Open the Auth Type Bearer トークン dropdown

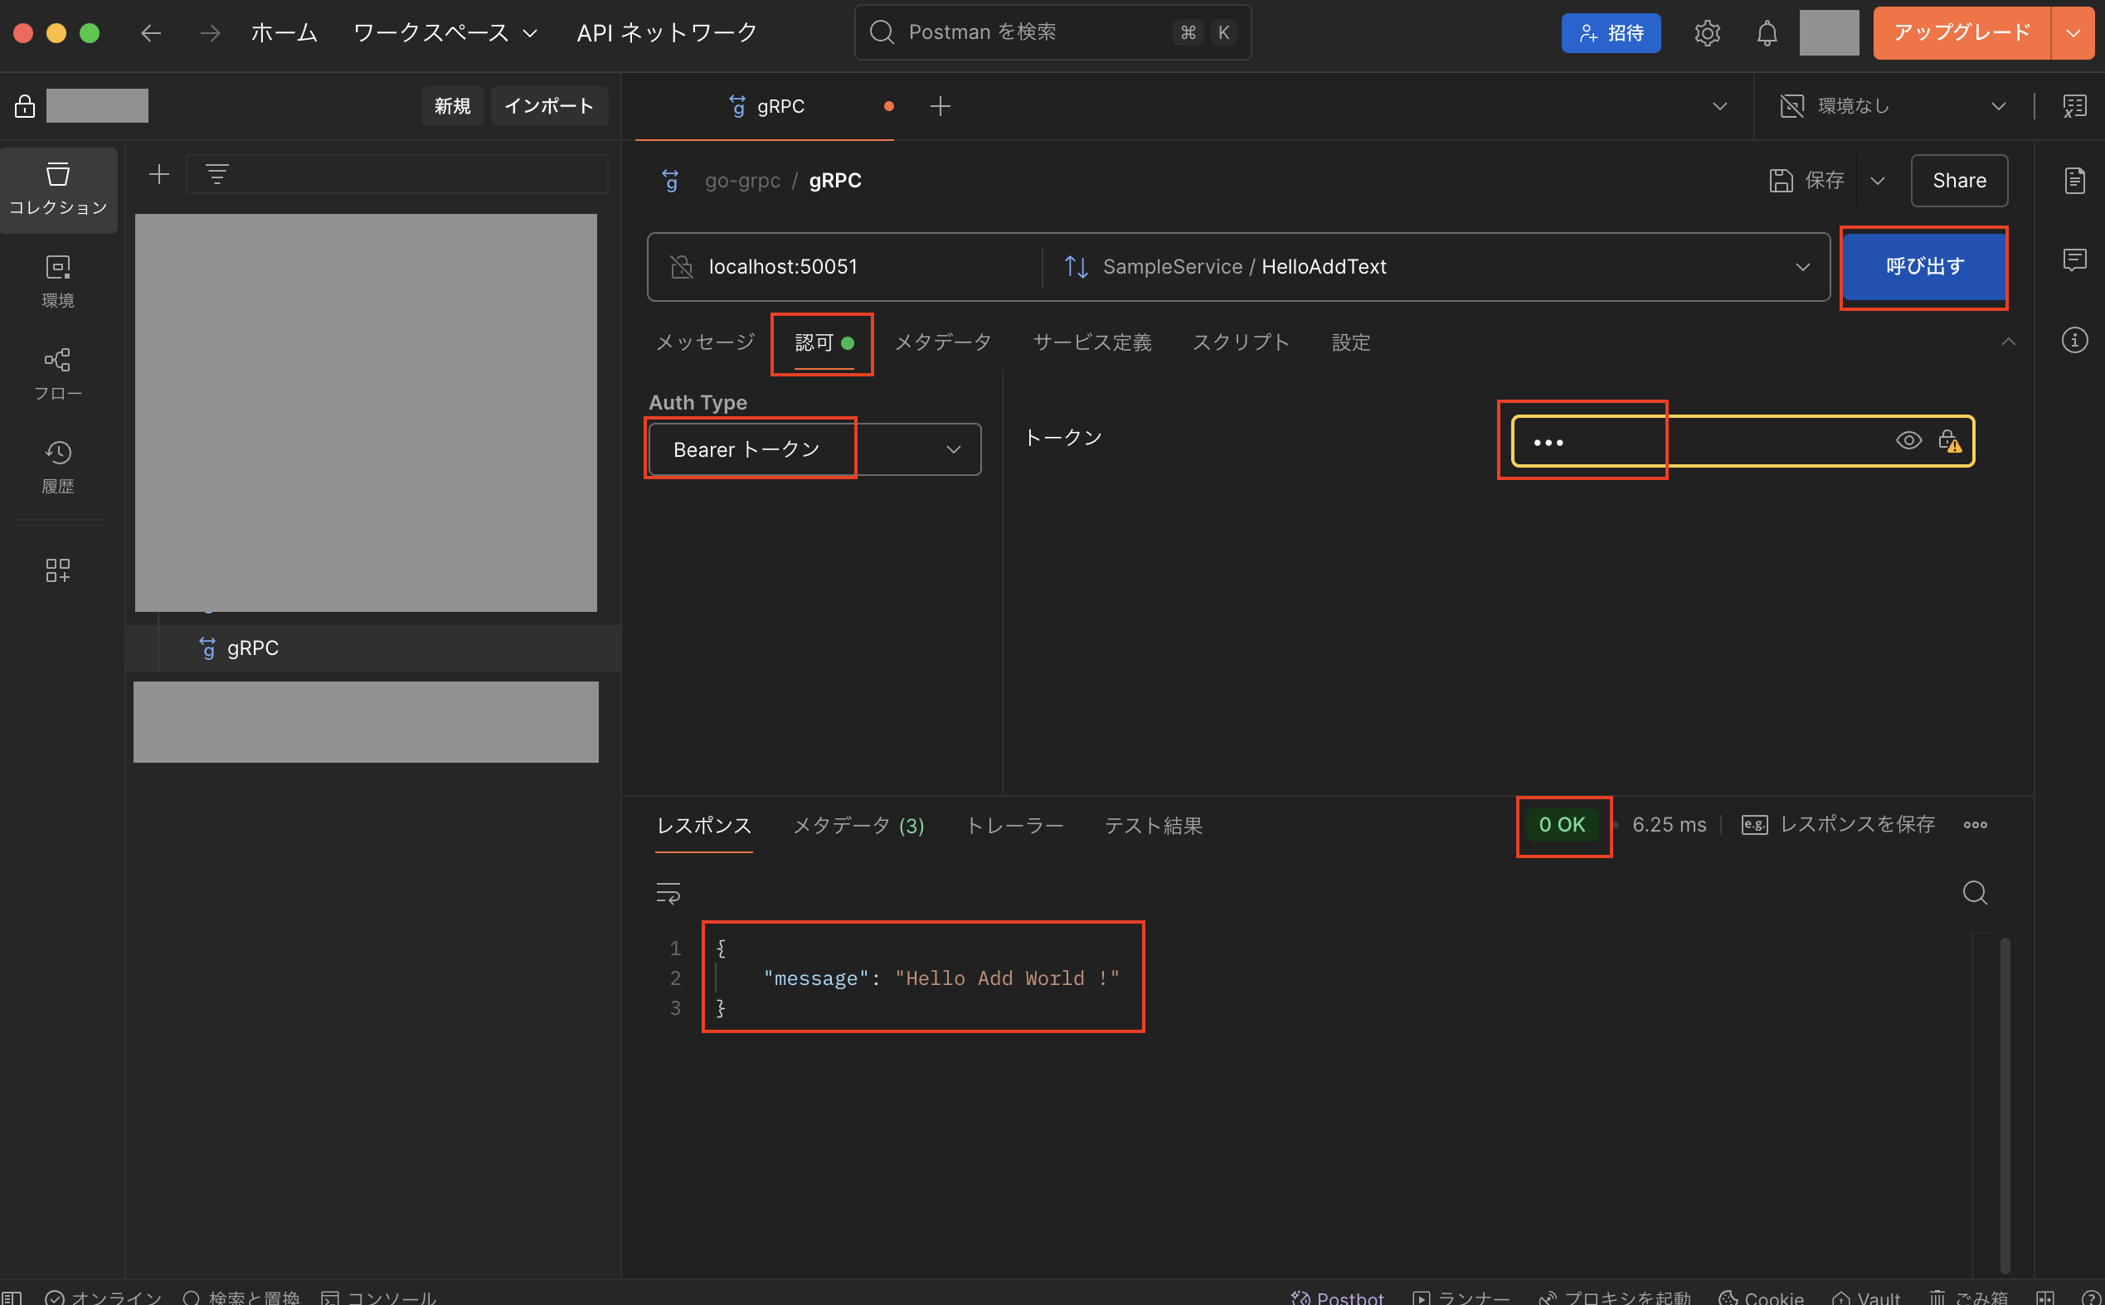(814, 449)
